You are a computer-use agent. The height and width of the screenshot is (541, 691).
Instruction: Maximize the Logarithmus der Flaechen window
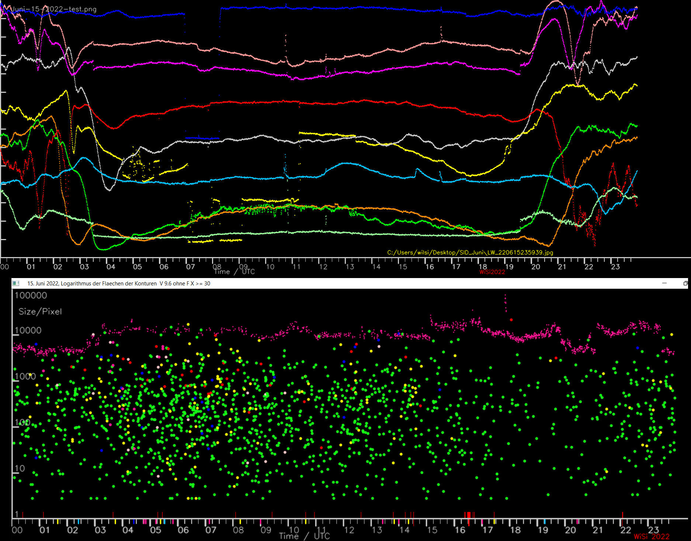685,283
